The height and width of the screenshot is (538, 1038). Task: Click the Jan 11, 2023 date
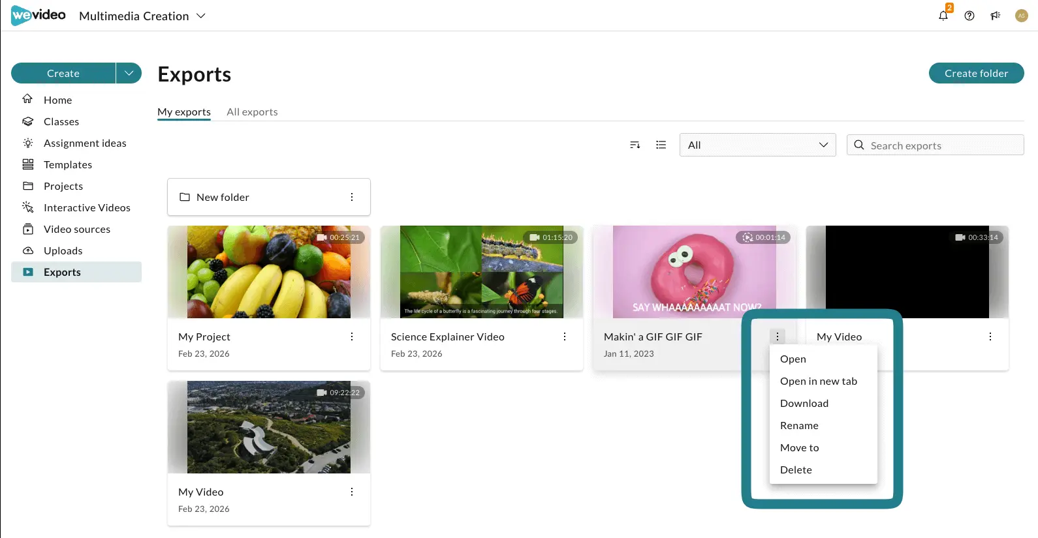coord(629,353)
